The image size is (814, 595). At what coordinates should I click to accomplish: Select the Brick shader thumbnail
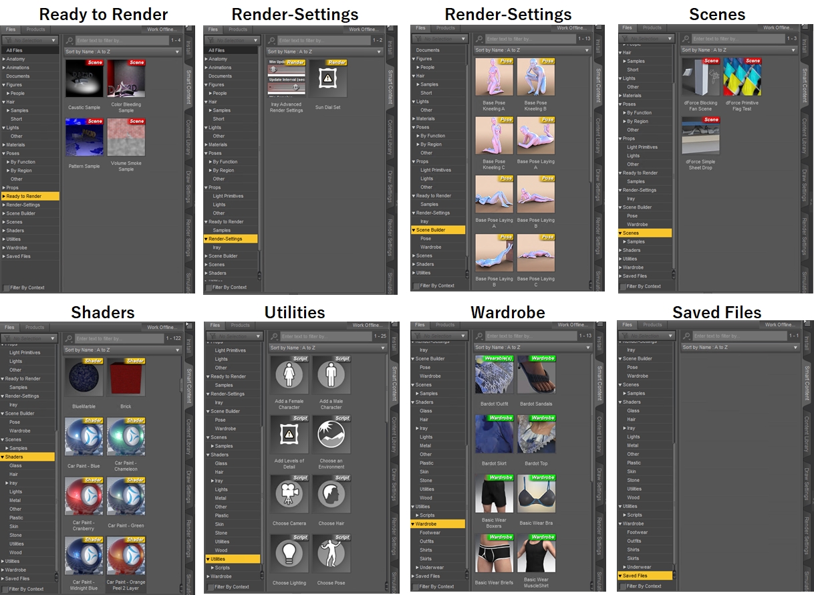(126, 379)
